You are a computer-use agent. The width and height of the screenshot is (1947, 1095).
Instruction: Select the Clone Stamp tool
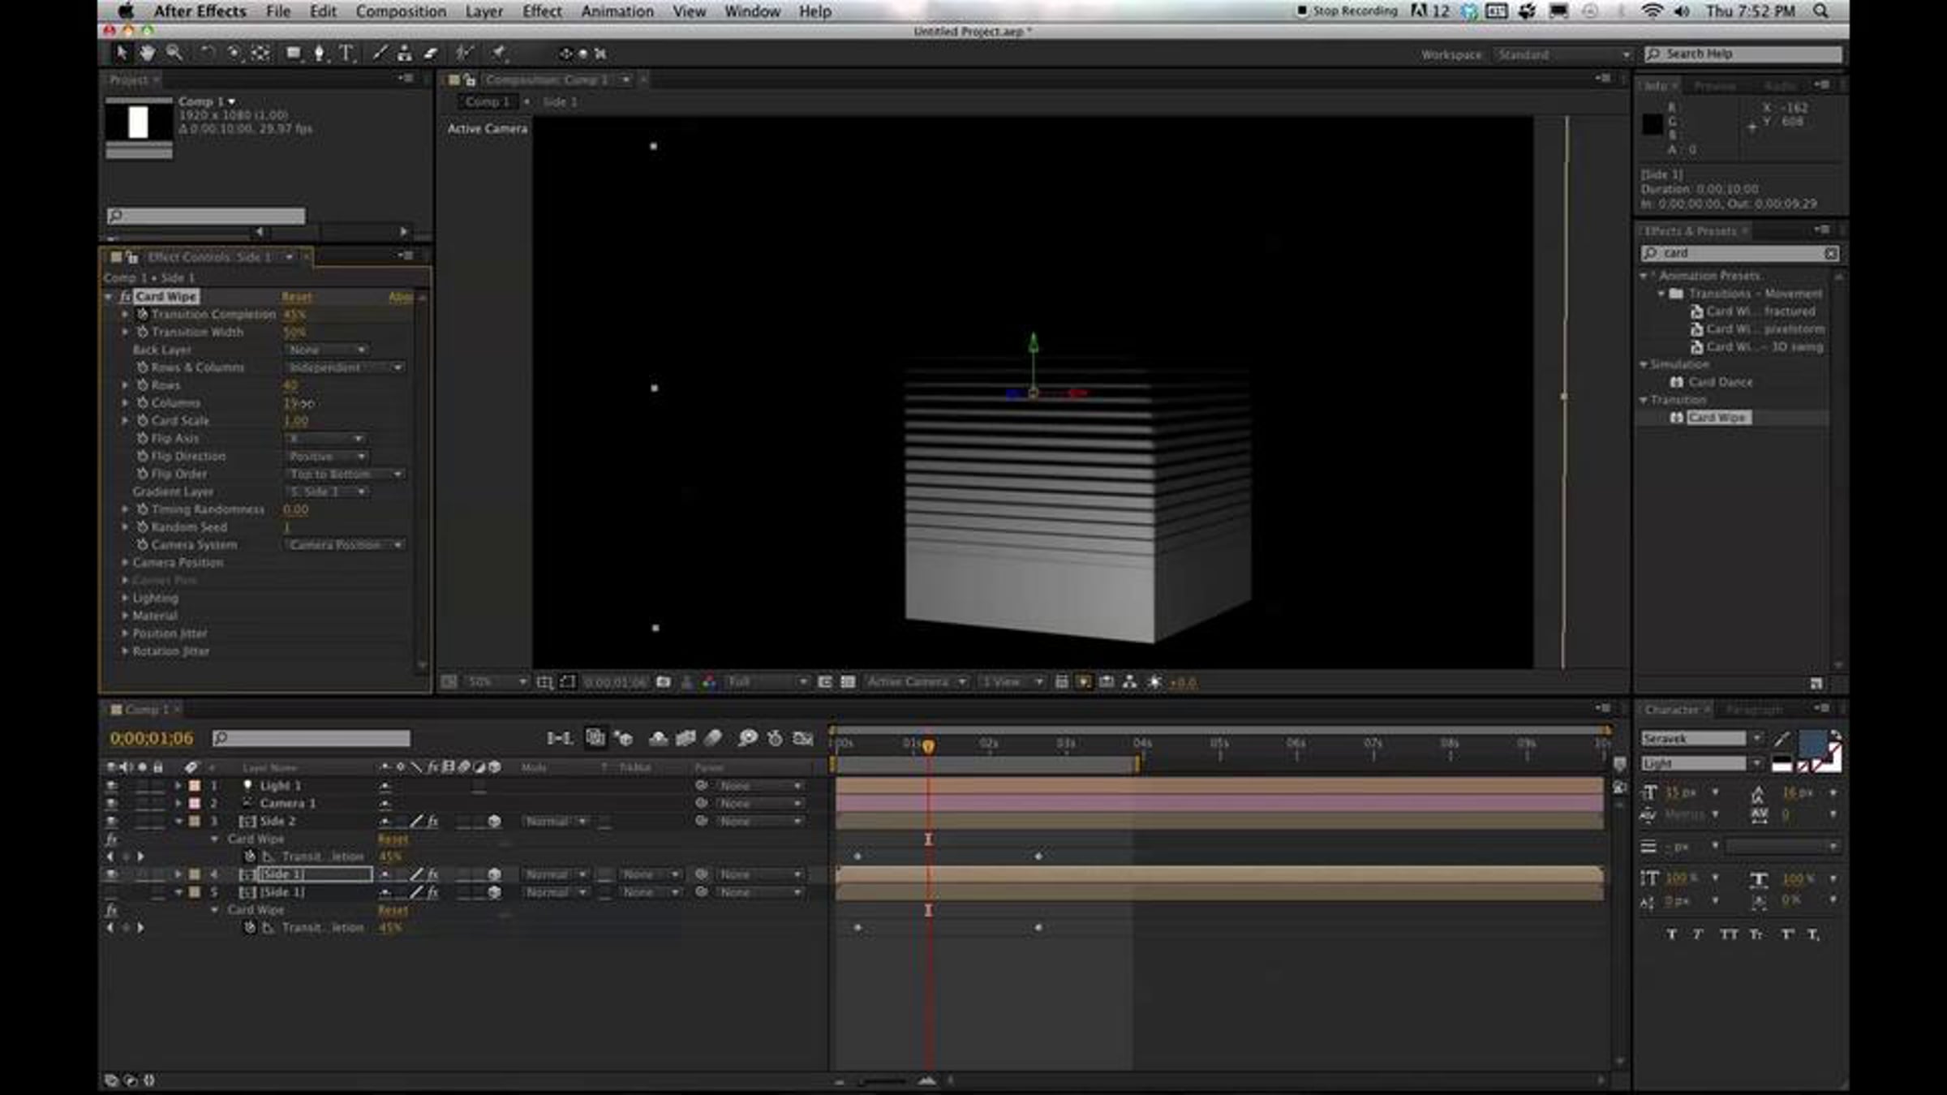pyautogui.click(x=404, y=54)
